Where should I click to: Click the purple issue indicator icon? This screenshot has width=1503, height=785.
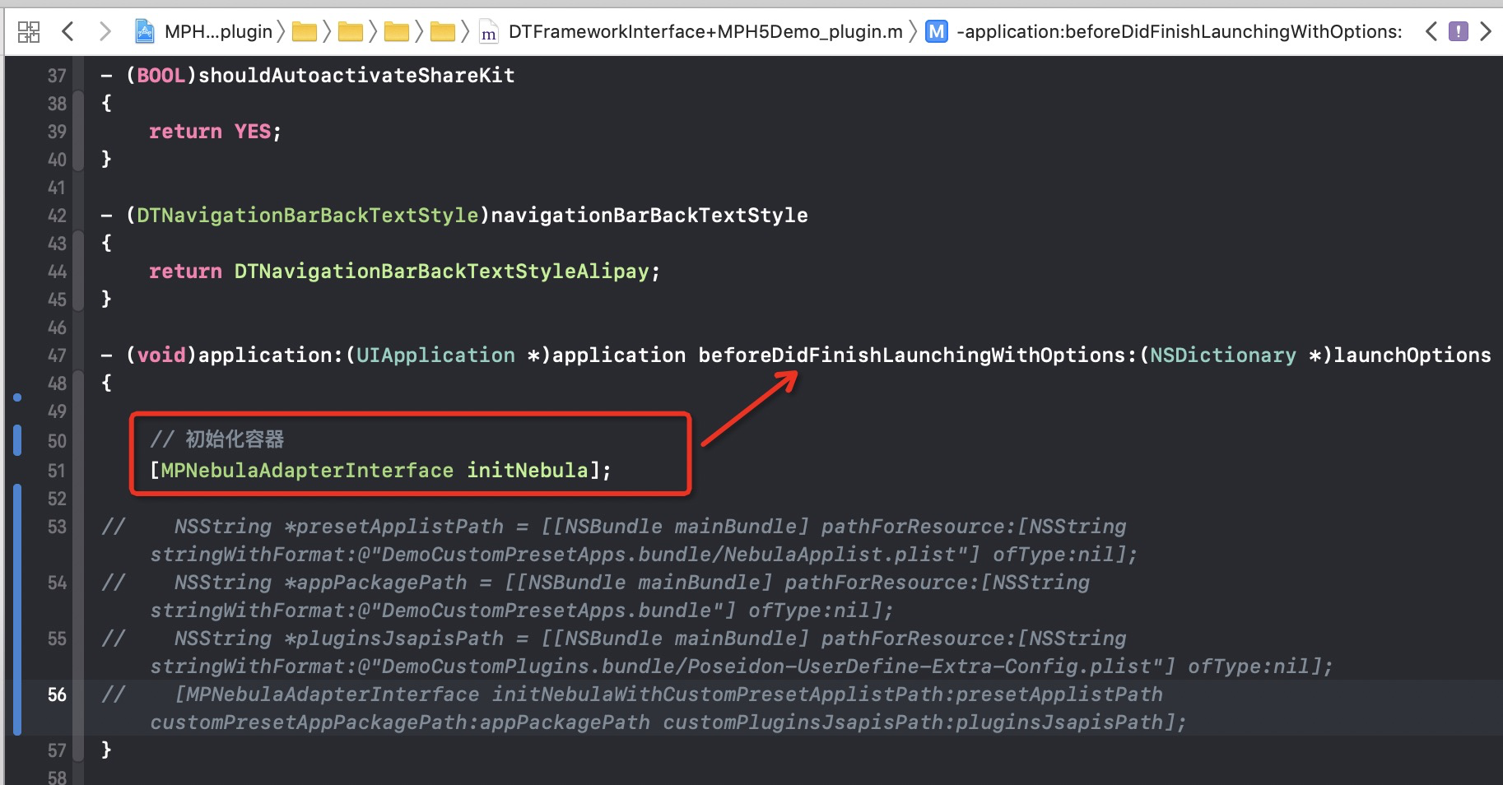[x=1459, y=32]
